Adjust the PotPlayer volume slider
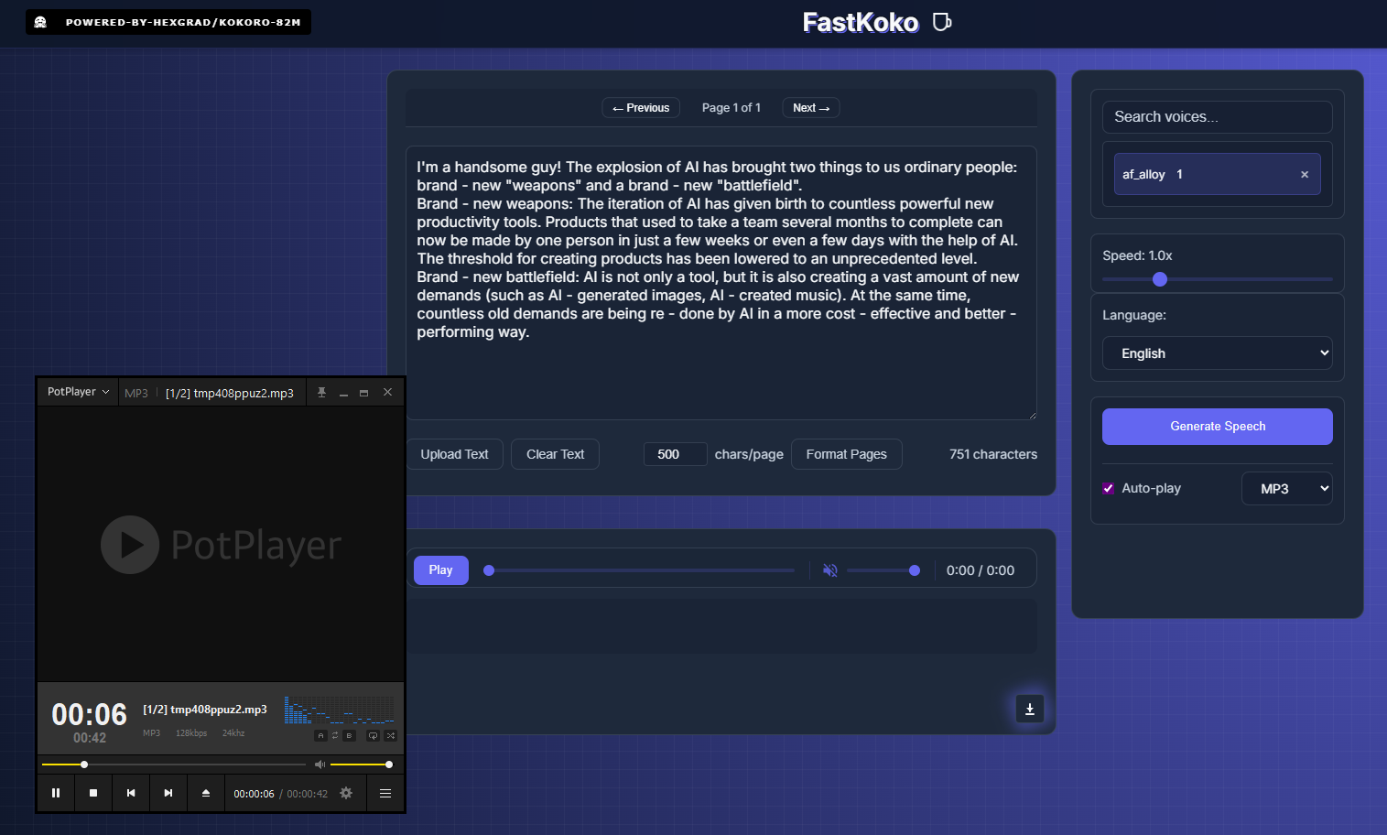 point(360,764)
